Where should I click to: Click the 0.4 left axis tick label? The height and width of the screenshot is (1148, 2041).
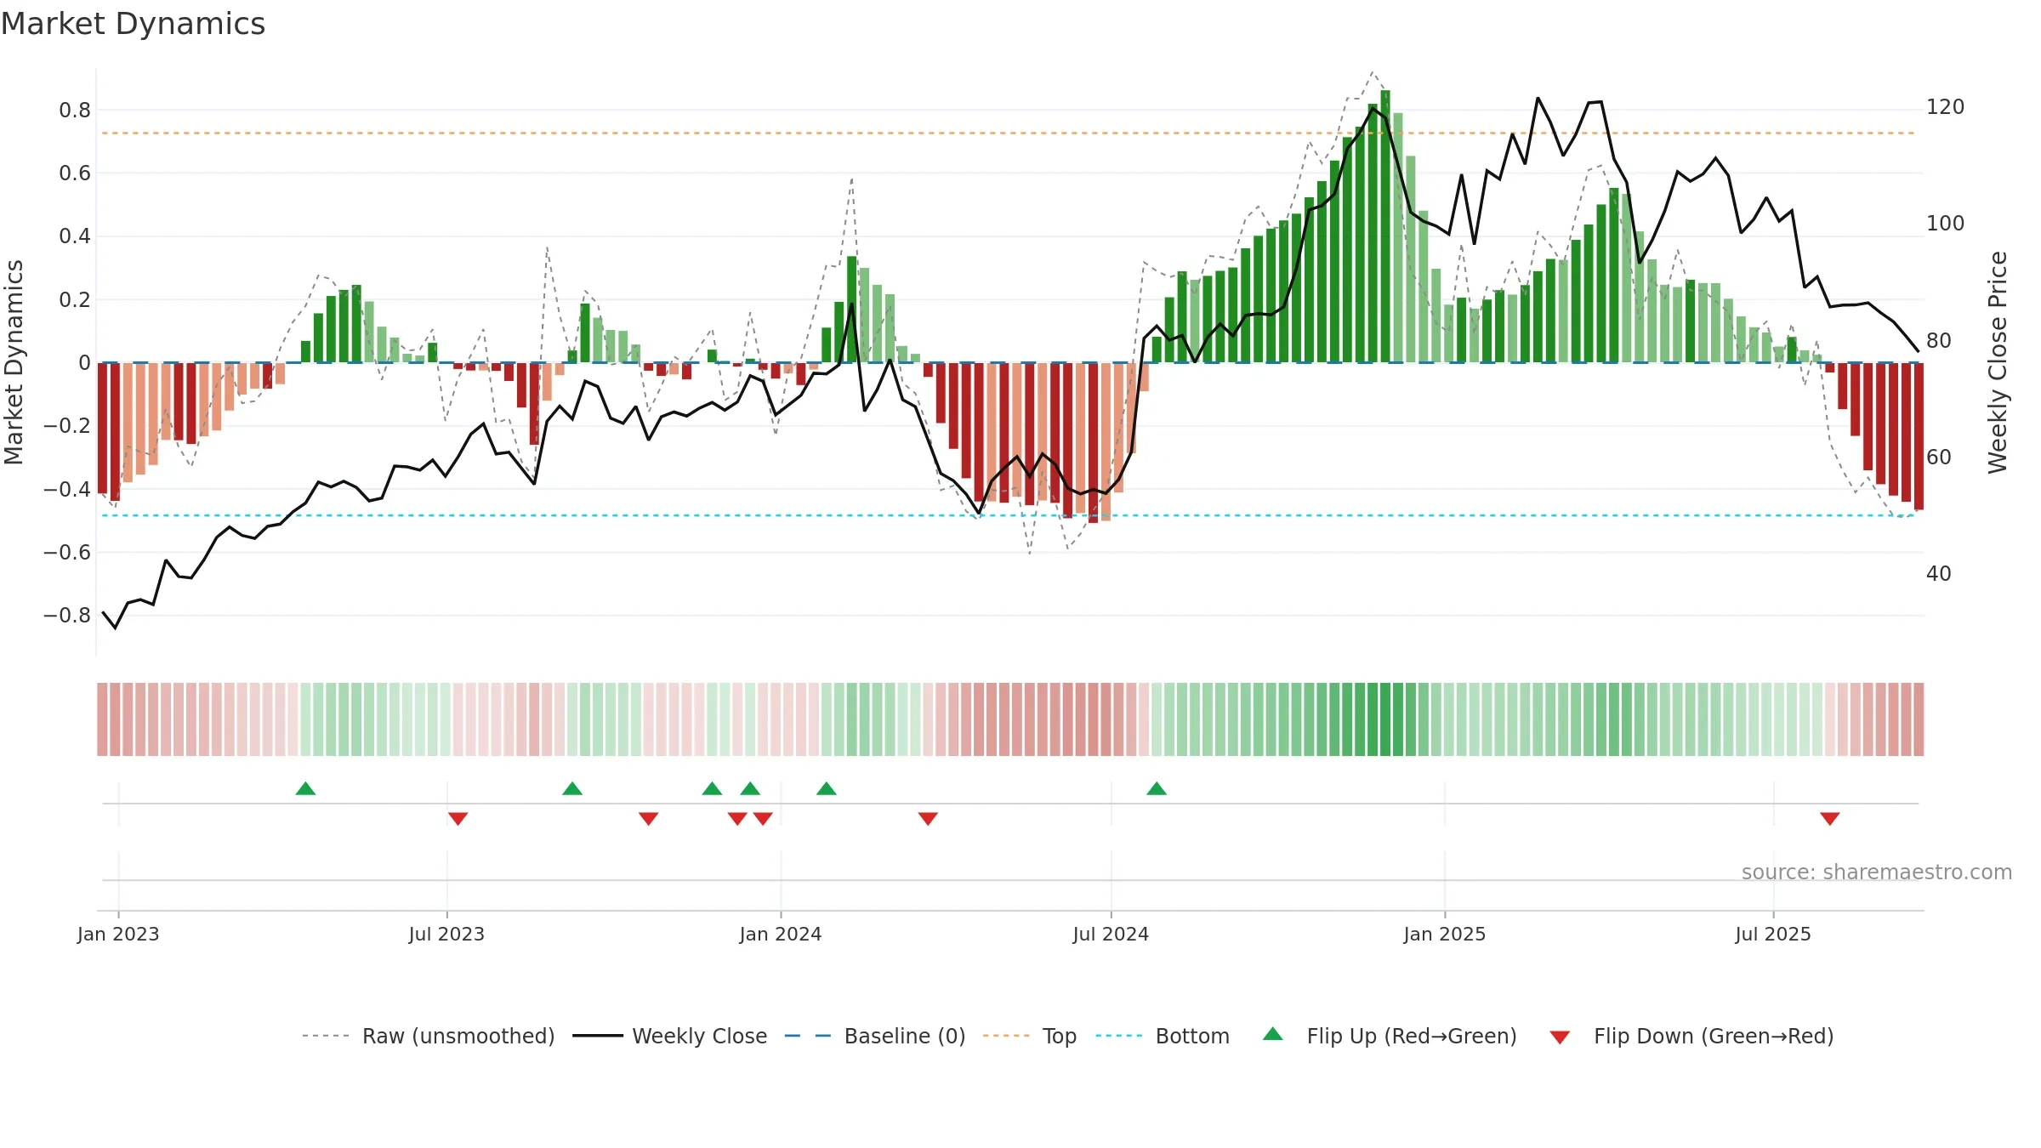pos(75,236)
